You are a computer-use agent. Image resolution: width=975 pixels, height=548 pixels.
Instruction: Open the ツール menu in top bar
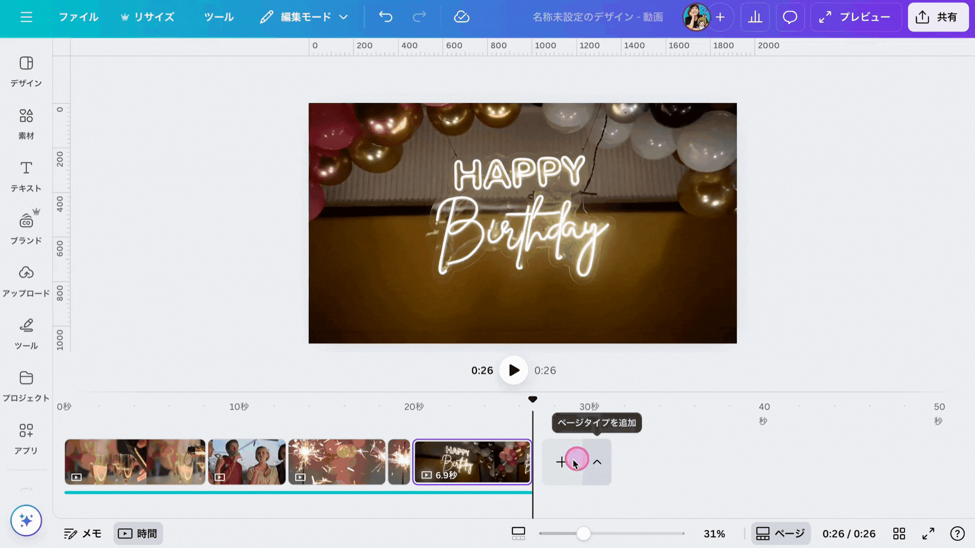(219, 17)
